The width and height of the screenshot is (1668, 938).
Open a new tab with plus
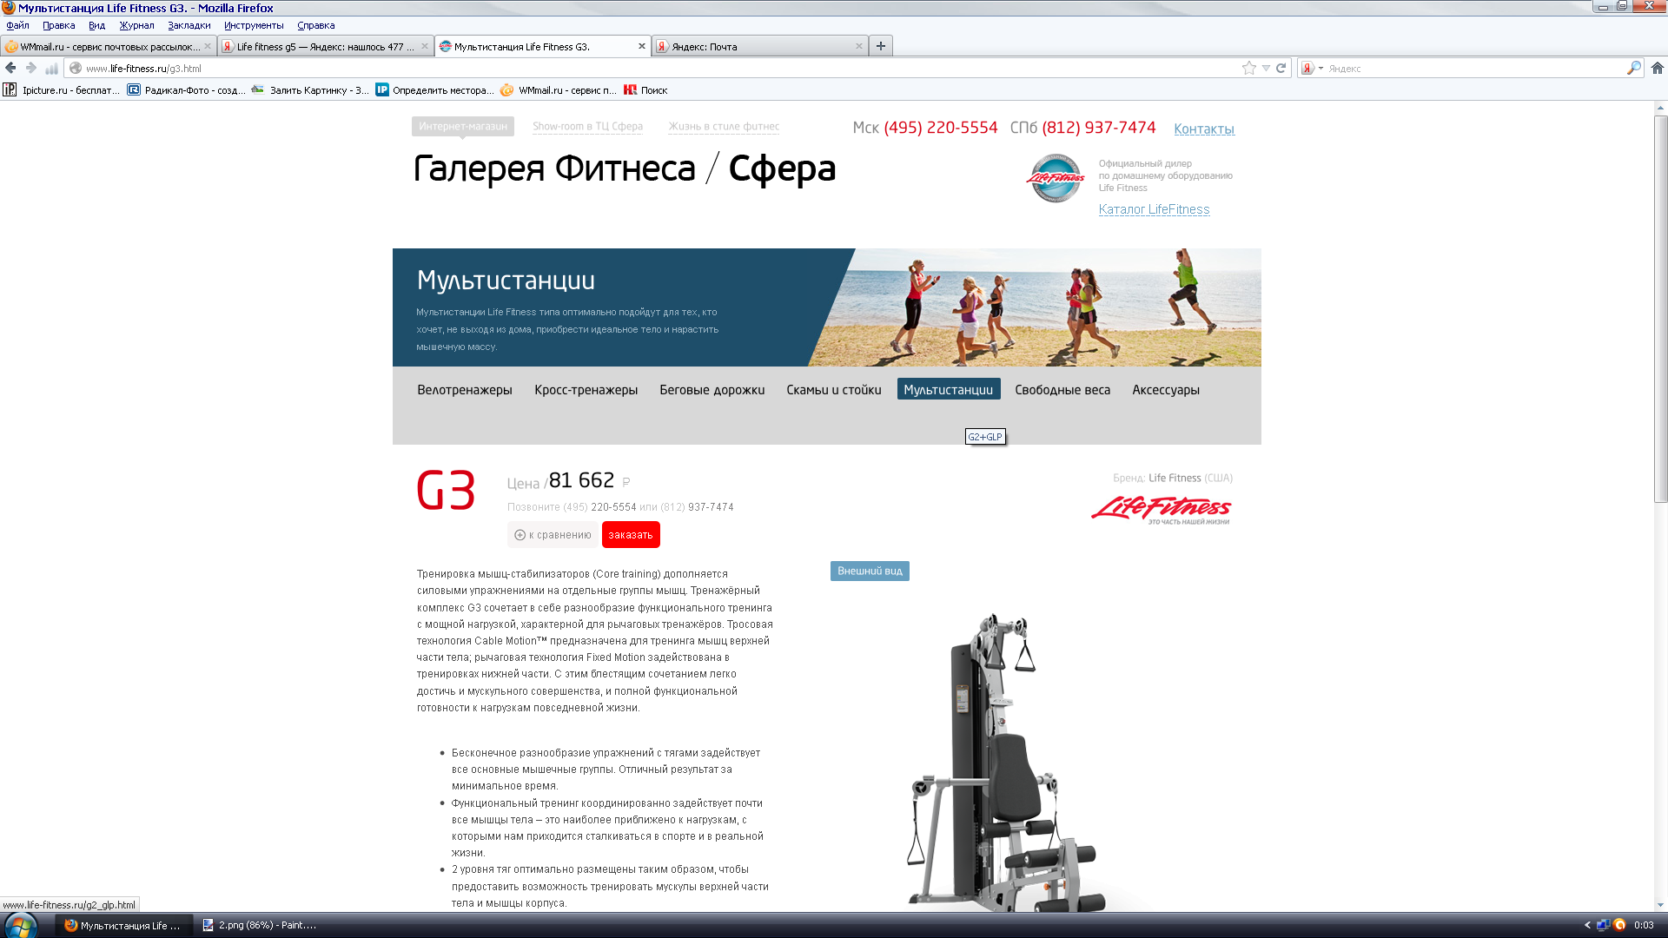880,46
